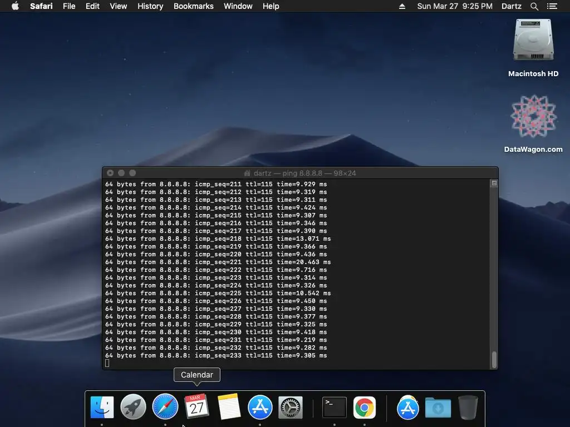Open the History menu
Image resolution: width=570 pixels, height=427 pixels.
pos(150,6)
